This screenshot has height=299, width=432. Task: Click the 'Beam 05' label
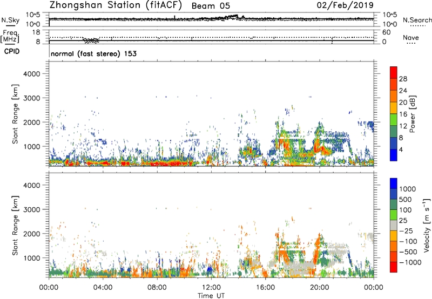pyautogui.click(x=211, y=6)
